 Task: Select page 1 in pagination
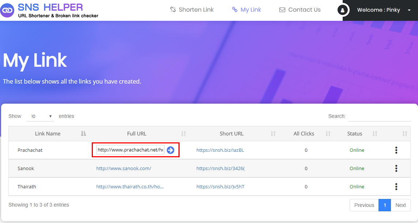(385, 205)
